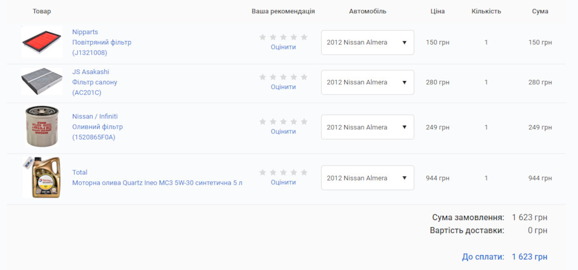Click Оцінити under Nipparts air filter stars
This screenshot has height=270, width=578.
[x=283, y=47]
